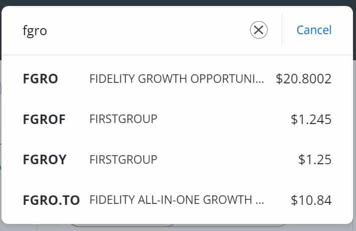Choose the FGRO.TO ticker symbol
Screen dimensions: 356x231
[51, 200]
